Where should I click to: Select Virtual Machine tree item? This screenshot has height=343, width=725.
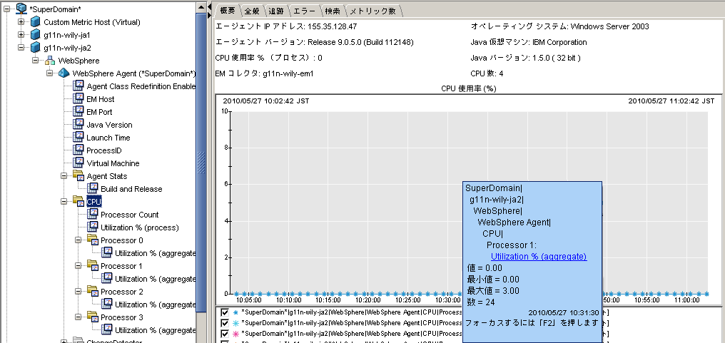(113, 163)
